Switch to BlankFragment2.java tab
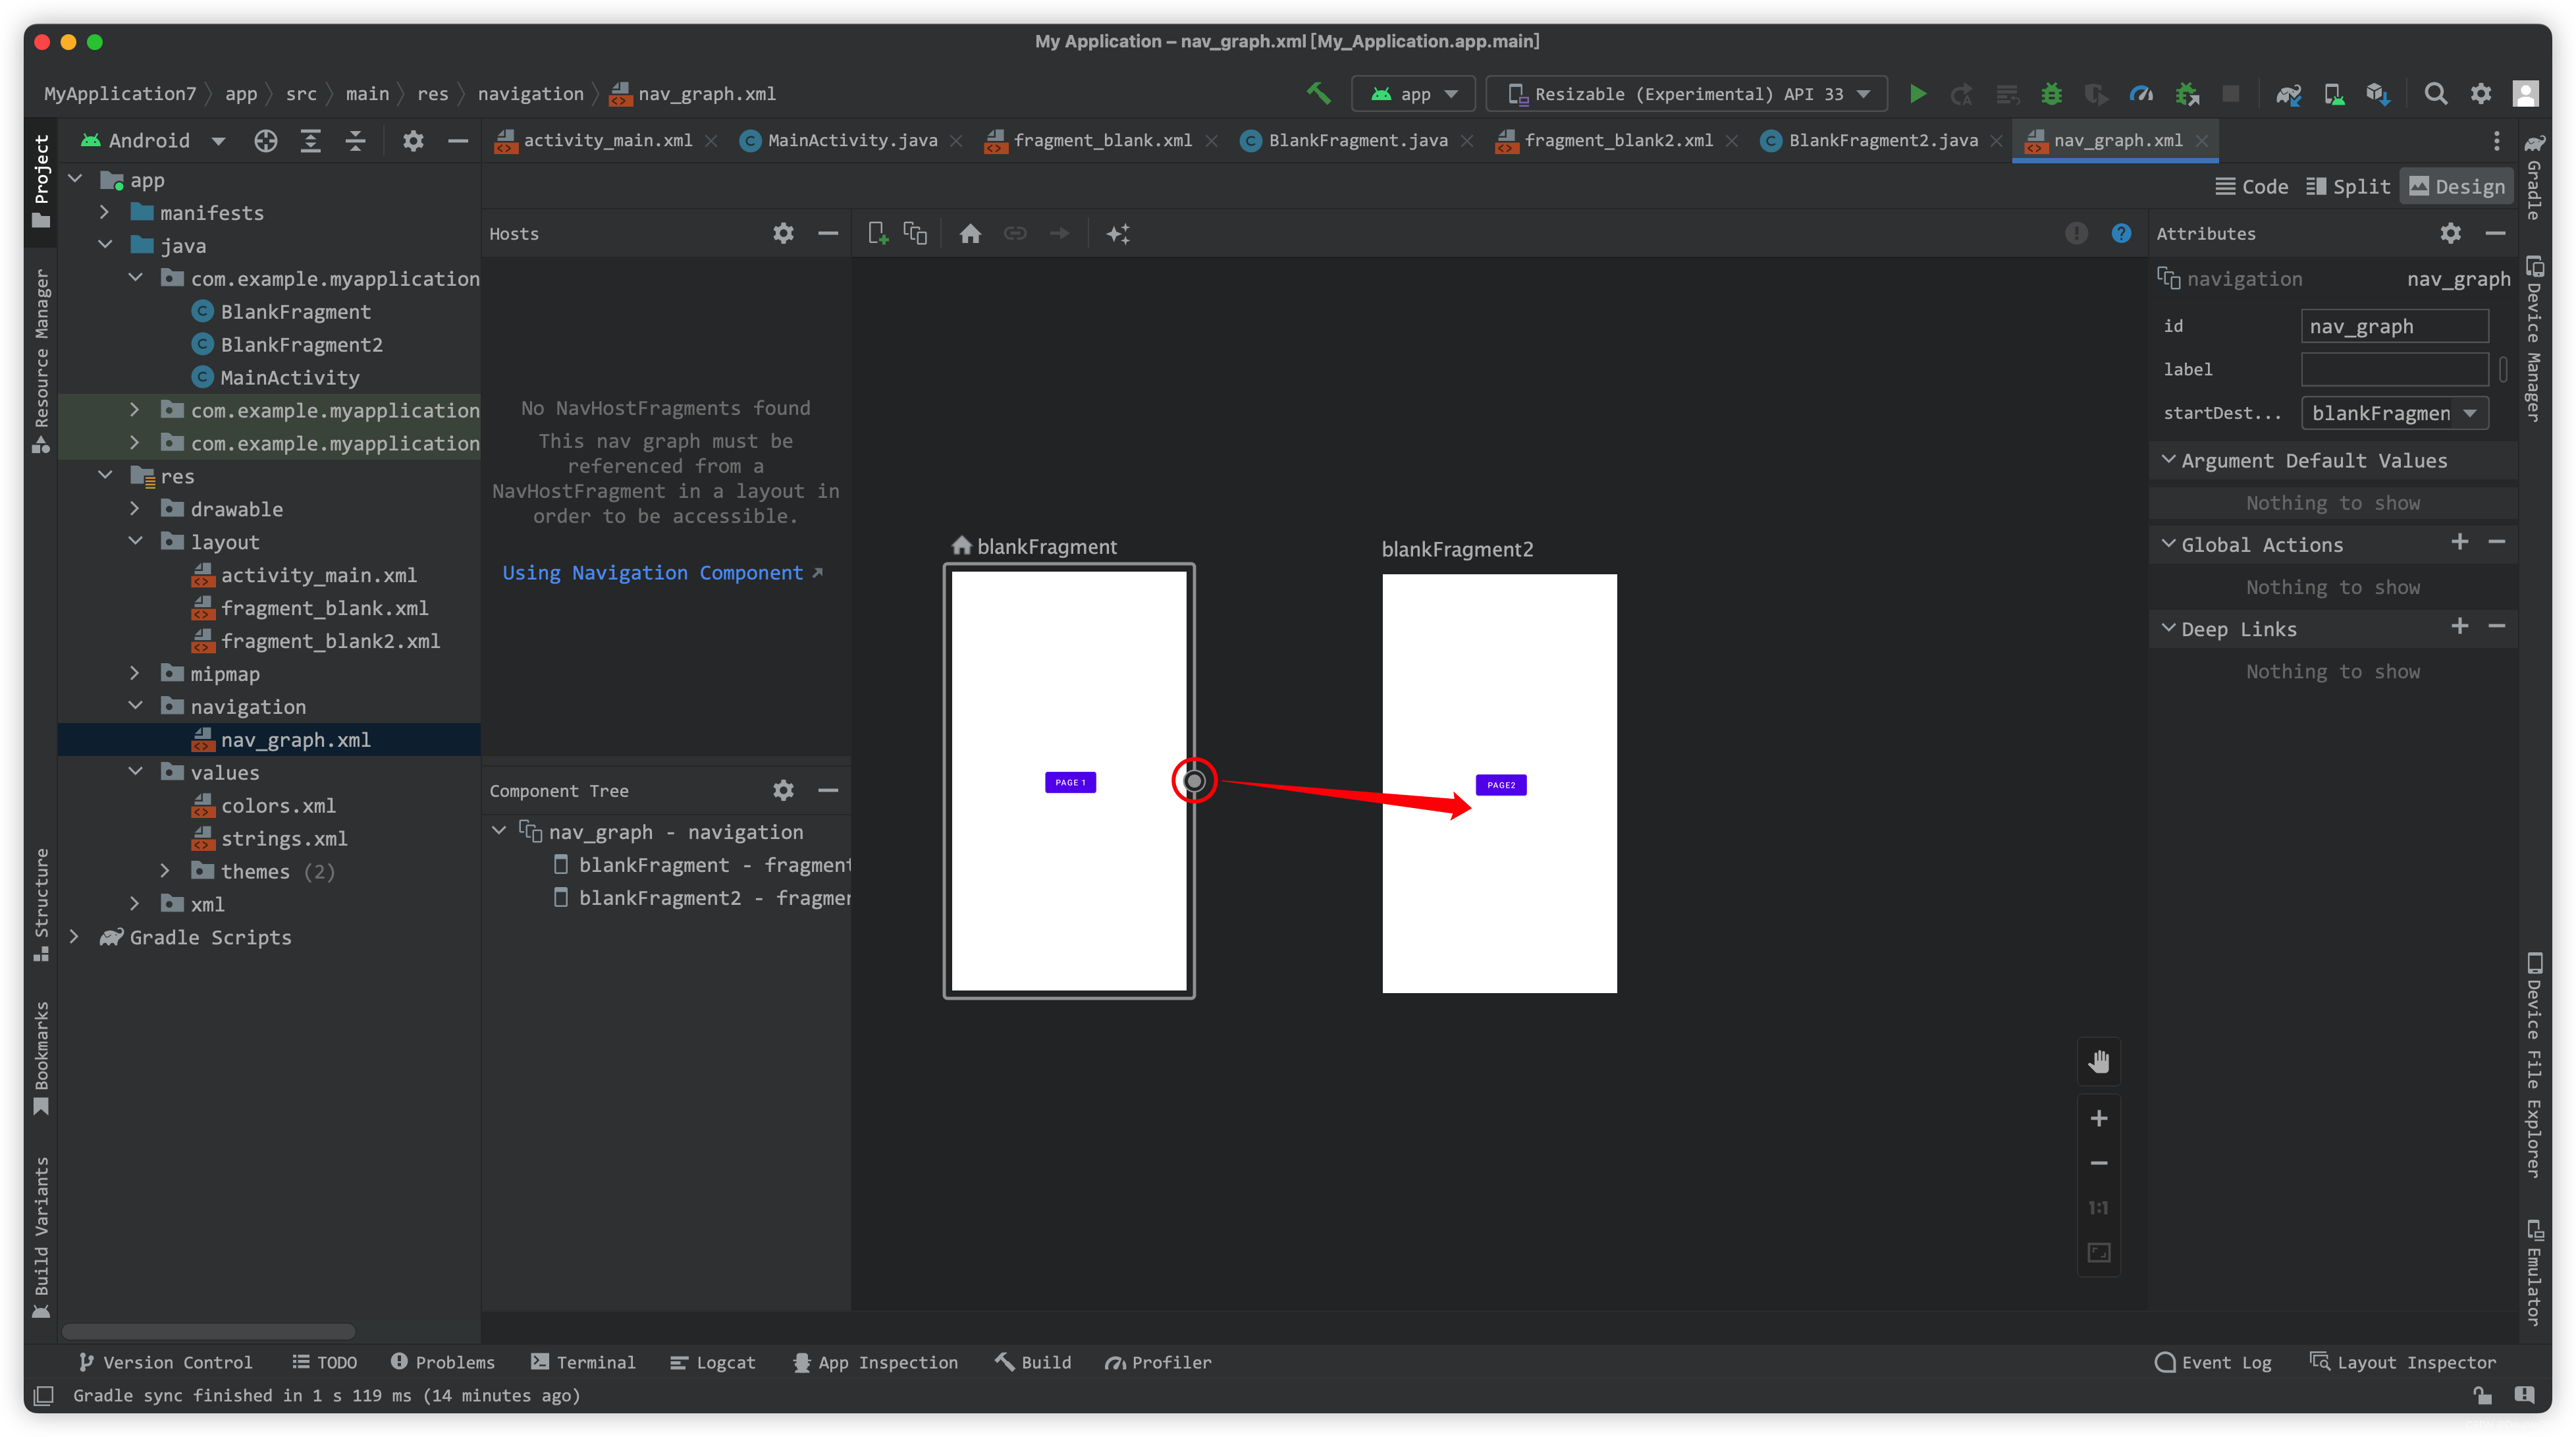The image size is (2576, 1437). point(1882,141)
